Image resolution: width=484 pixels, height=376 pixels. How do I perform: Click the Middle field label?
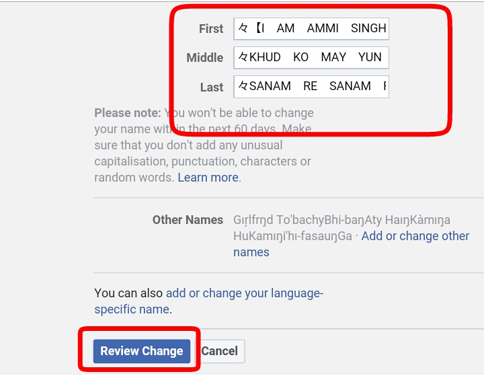click(x=204, y=58)
